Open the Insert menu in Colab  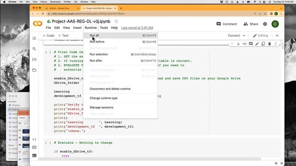[77, 28]
